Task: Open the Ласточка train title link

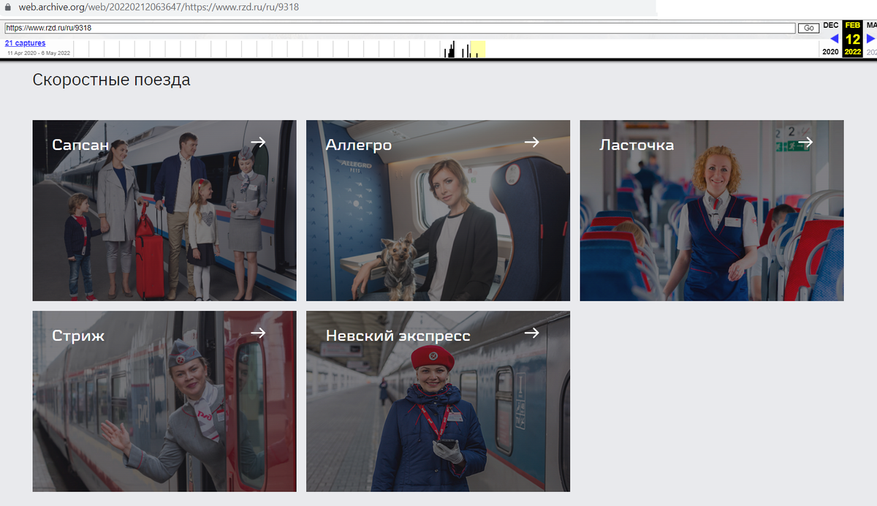Action: [637, 145]
